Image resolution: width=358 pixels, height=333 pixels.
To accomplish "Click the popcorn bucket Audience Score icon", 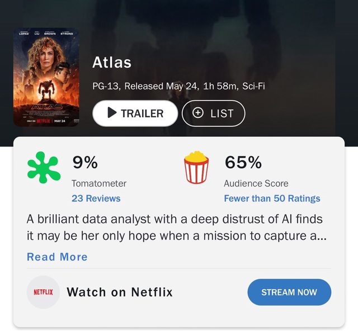I will coord(196,168).
